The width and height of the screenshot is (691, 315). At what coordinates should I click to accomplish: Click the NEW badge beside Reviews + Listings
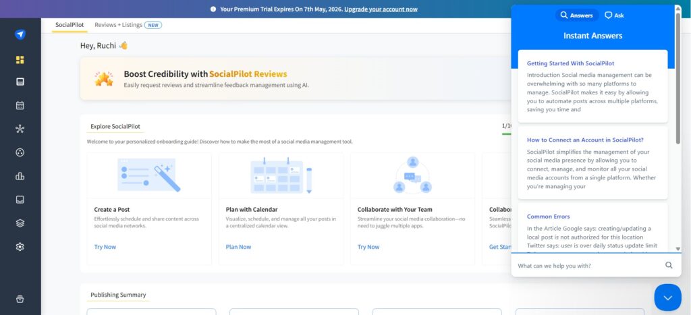pos(153,25)
